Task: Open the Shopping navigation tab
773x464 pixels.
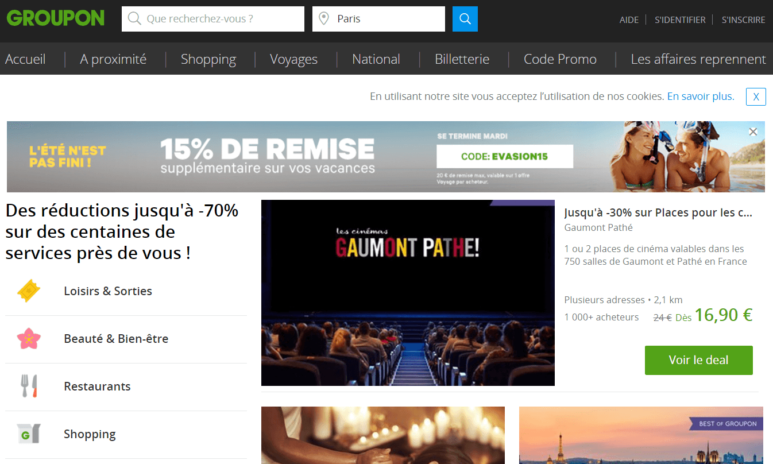Action: tap(208, 59)
